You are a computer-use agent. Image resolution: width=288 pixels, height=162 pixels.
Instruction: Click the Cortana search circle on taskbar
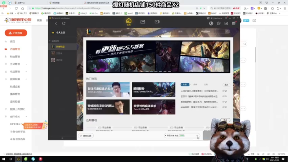11,159
